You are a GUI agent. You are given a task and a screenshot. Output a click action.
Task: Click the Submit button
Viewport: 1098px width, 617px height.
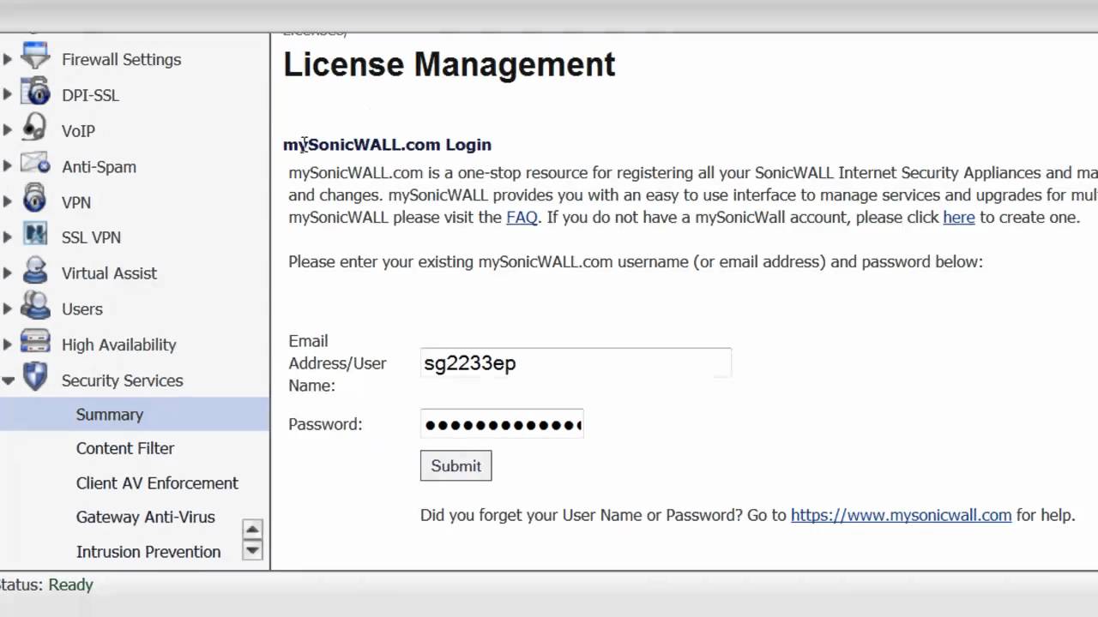point(455,465)
